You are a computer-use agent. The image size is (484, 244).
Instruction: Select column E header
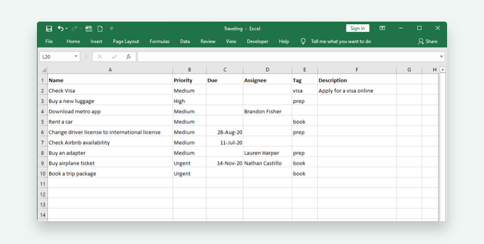[x=304, y=70]
